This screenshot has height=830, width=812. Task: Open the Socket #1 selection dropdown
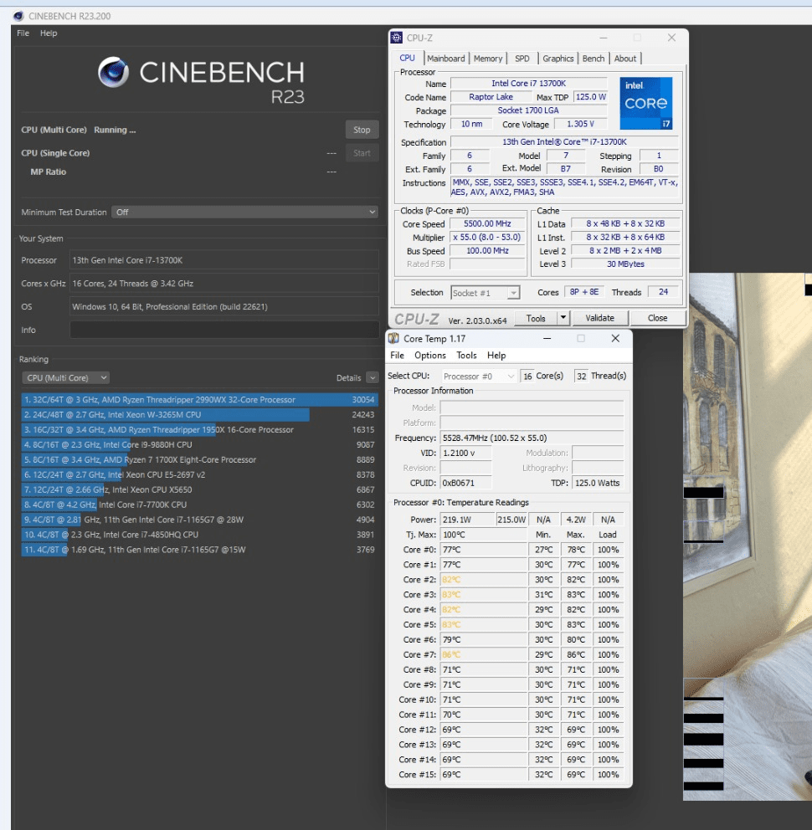point(486,293)
